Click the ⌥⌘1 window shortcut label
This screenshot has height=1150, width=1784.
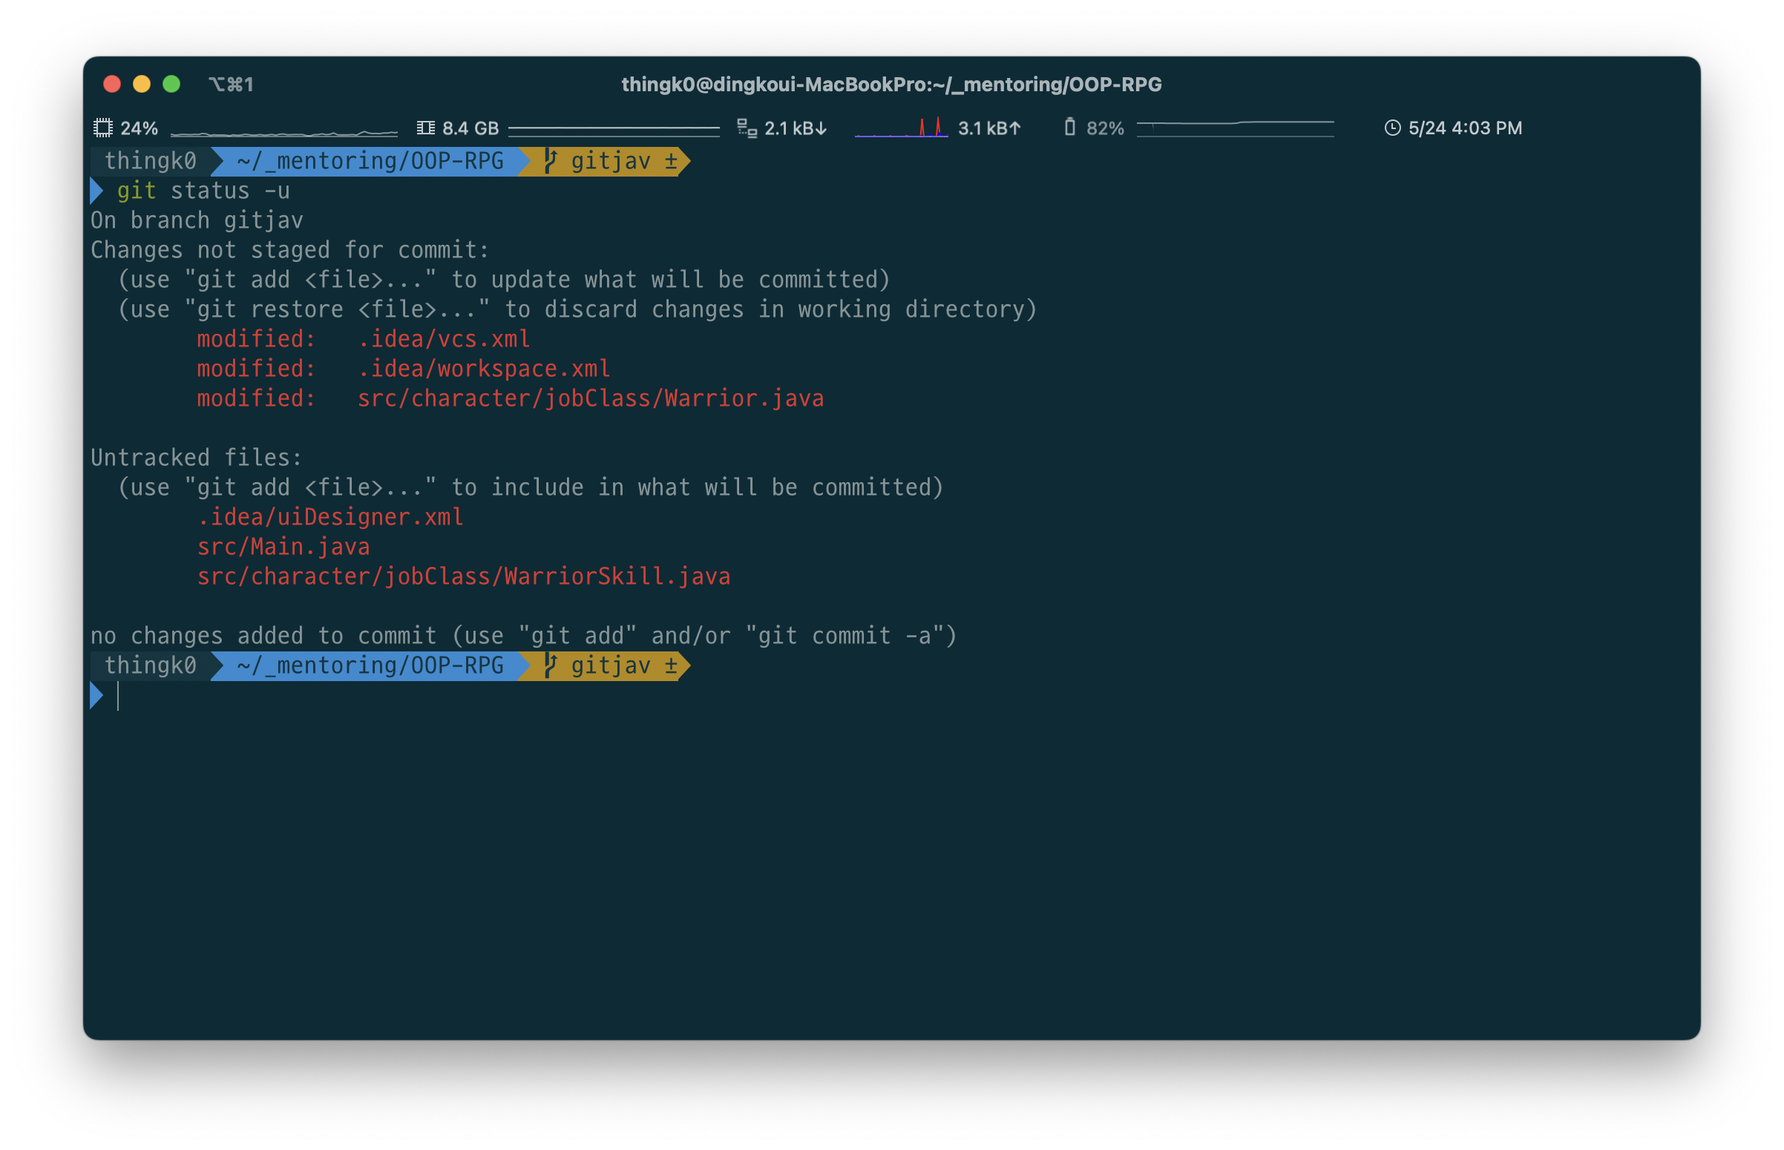click(231, 85)
